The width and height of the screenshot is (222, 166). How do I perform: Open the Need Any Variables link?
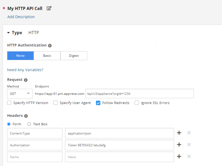tap(25, 70)
